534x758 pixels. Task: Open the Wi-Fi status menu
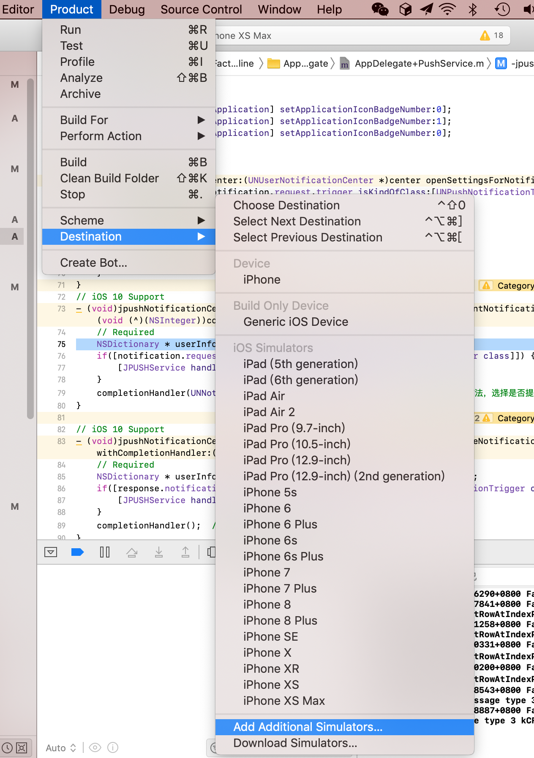tap(447, 9)
